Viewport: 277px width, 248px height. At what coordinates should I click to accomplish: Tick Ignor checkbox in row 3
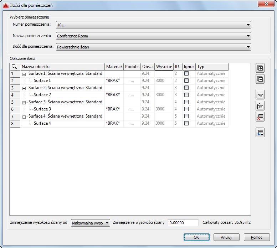(x=186, y=88)
